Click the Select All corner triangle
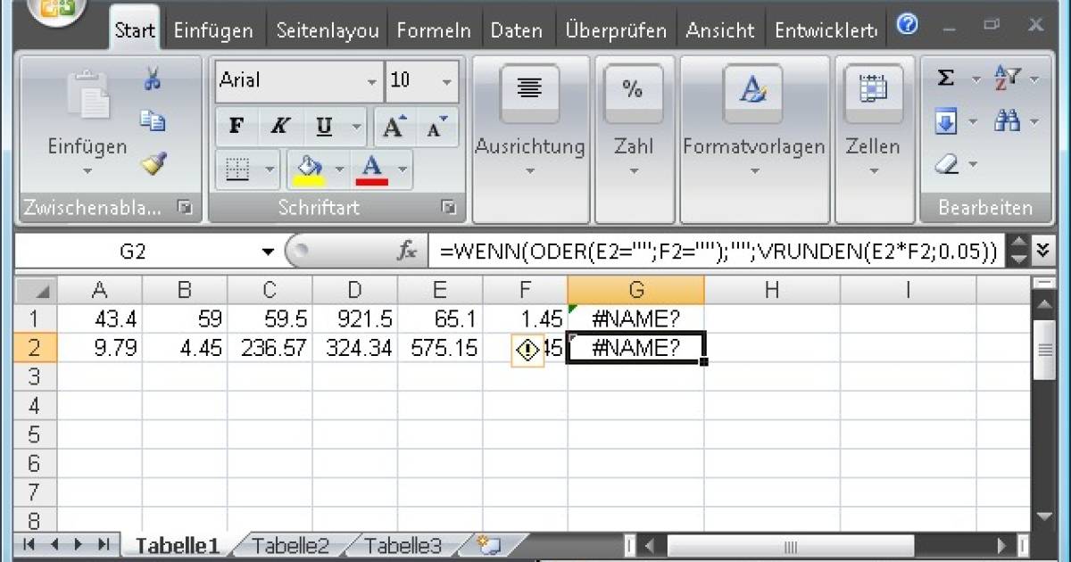Viewport: 1071px width, 562px height. click(x=36, y=290)
